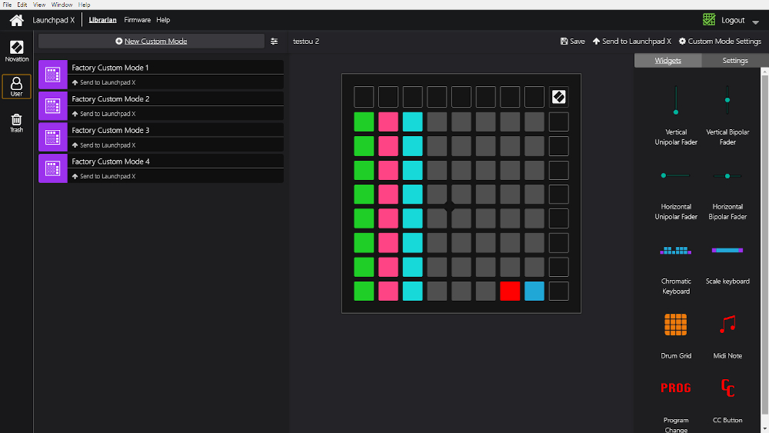
Task: Save the custom mode
Action: tap(572, 42)
